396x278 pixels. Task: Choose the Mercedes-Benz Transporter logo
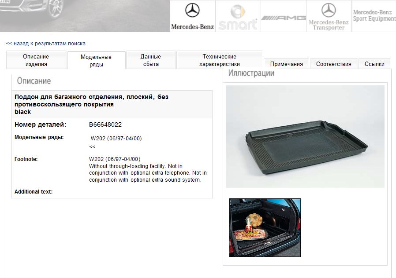[329, 16]
